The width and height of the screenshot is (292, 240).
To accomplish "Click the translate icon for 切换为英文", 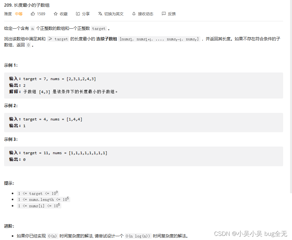I will tap(100, 14).
